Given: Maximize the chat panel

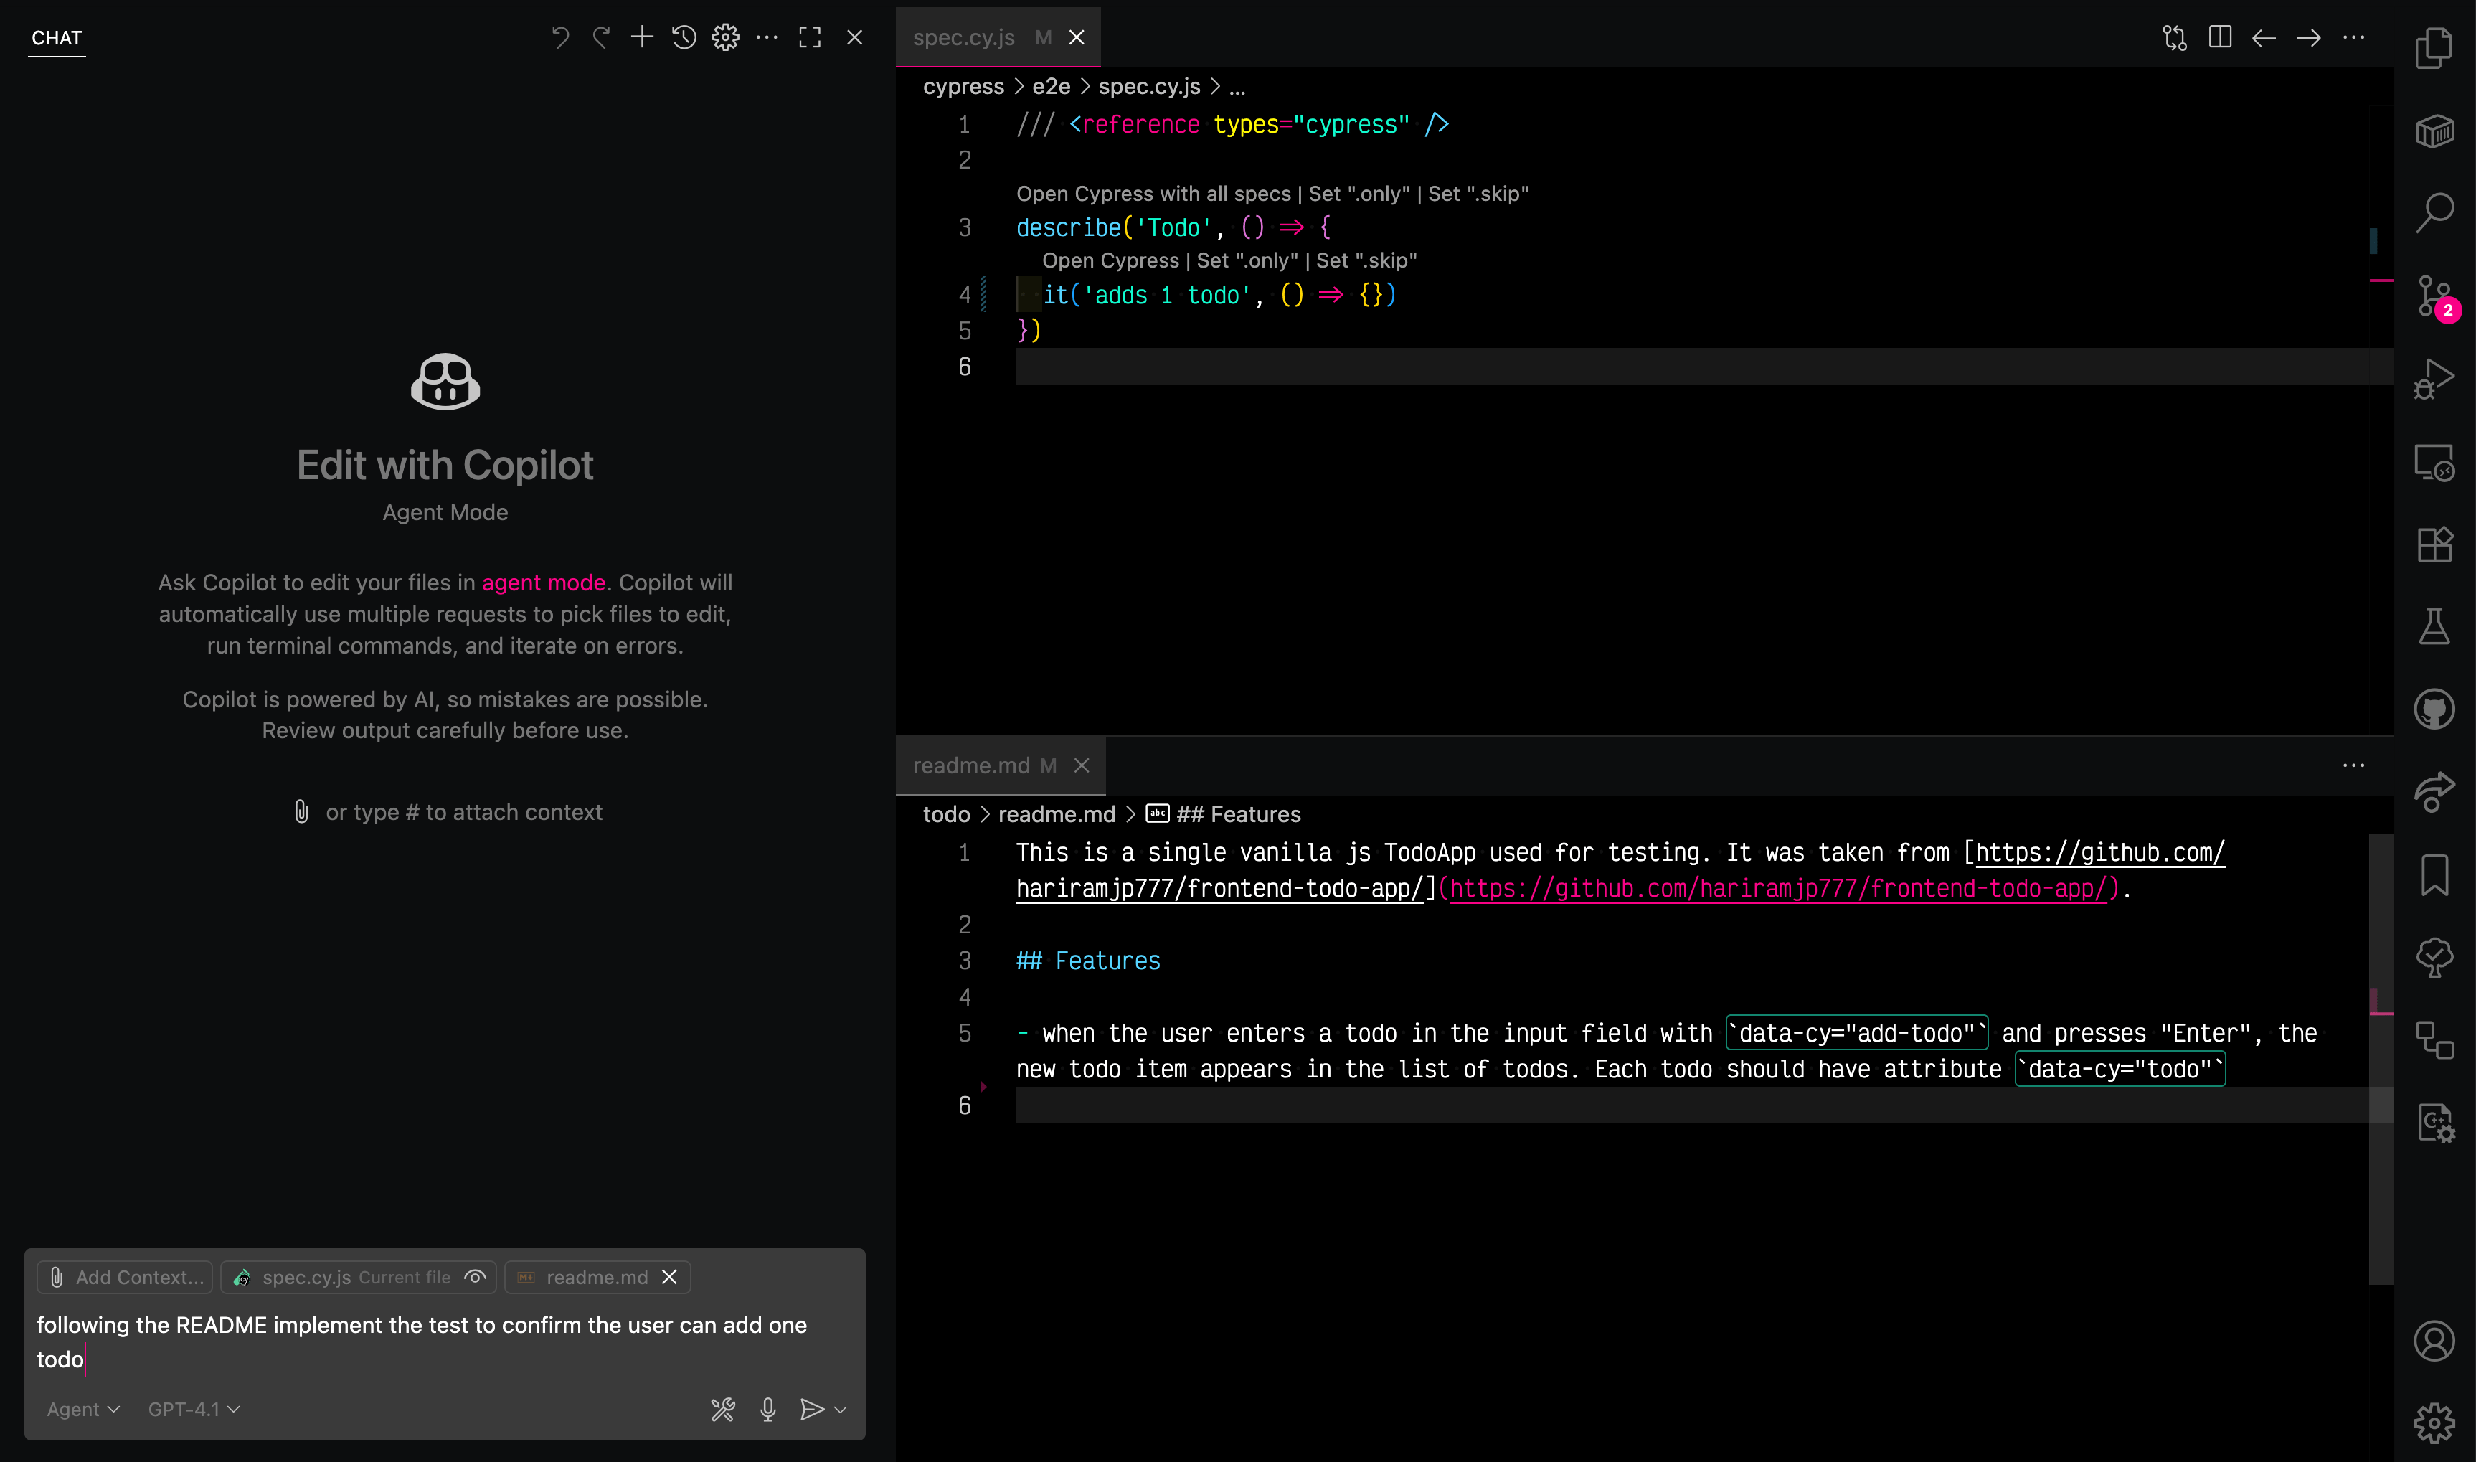Looking at the screenshot, I should point(810,37).
